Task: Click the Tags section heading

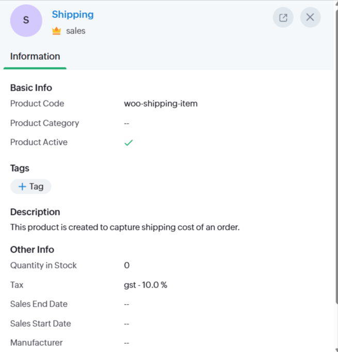Action: click(20, 168)
